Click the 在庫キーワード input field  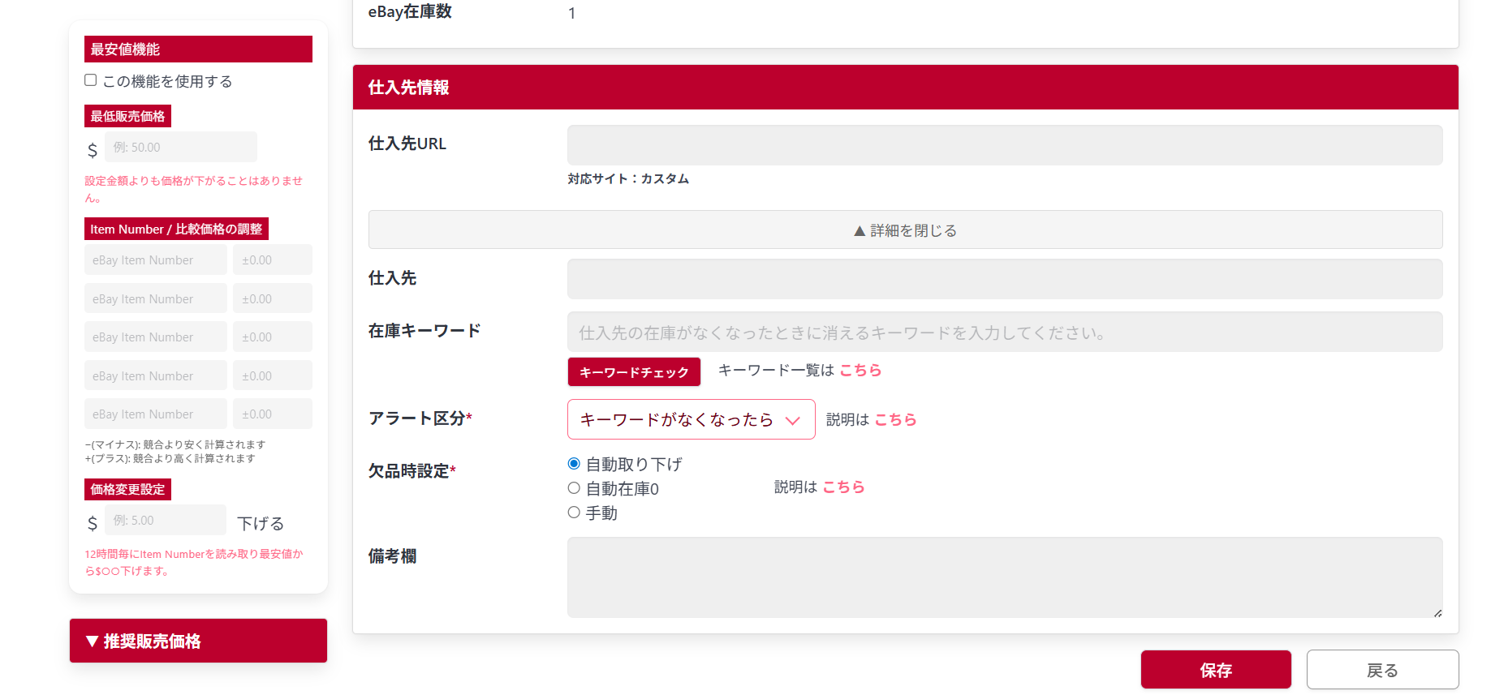point(1004,332)
